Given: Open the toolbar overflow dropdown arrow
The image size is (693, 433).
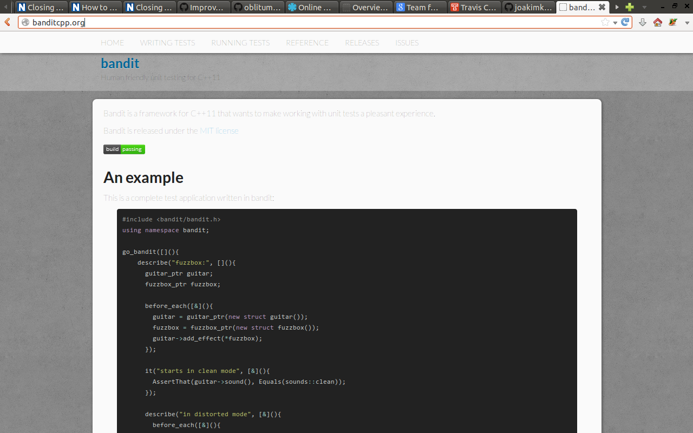Looking at the screenshot, I should [687, 23].
